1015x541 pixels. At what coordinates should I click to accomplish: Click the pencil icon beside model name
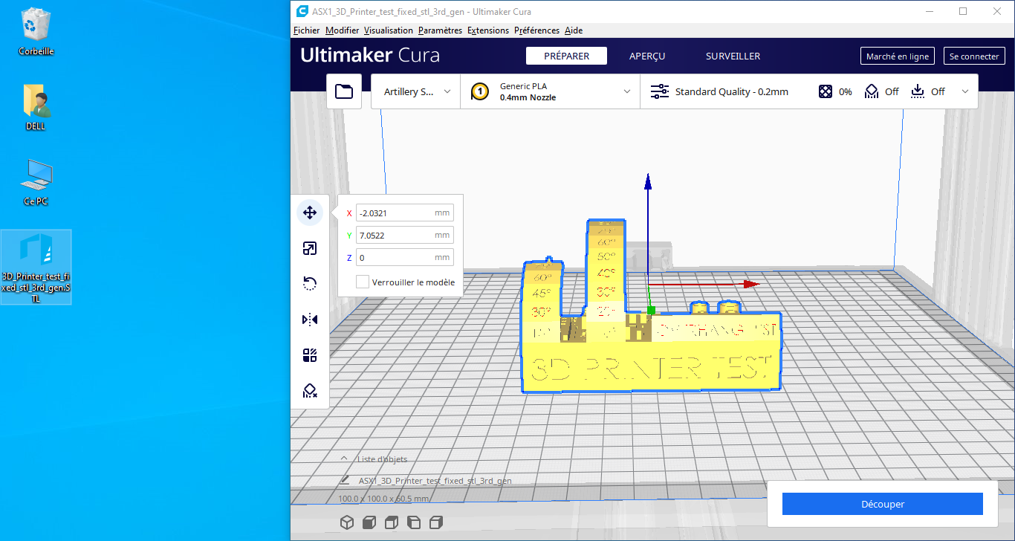[345, 481]
